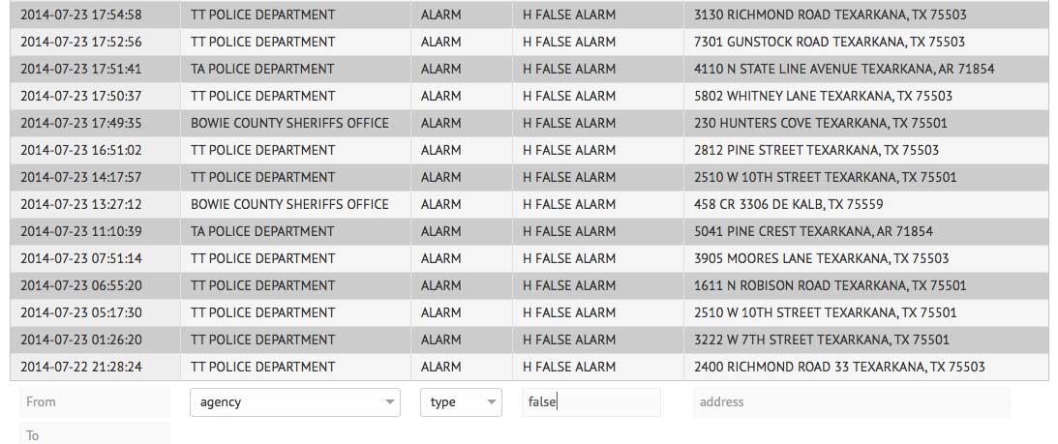This screenshot has width=1058, height=444.
Task: Click the From date input field
Action: (x=94, y=402)
